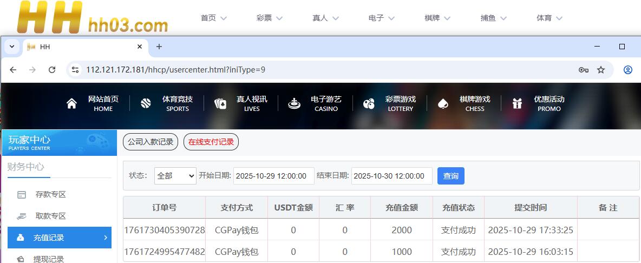
Task: Open the browser tab search chevron
Action: [x=12, y=47]
